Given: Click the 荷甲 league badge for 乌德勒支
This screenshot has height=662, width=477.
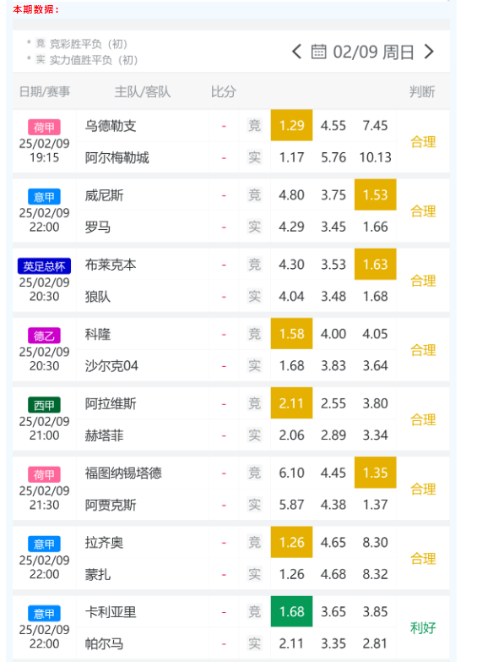Looking at the screenshot, I should click(x=44, y=127).
